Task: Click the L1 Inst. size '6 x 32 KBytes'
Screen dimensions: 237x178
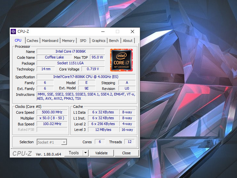Action: pos(103,118)
